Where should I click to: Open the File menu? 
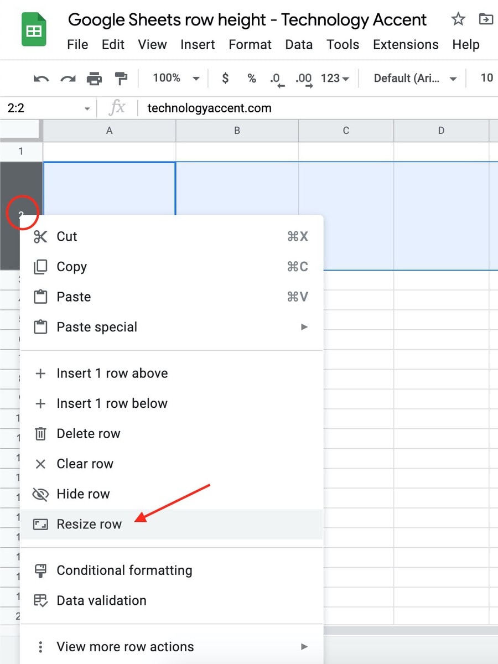tap(77, 44)
